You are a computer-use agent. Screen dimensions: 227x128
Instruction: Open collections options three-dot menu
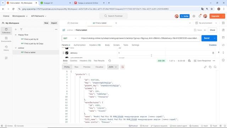click(56, 30)
